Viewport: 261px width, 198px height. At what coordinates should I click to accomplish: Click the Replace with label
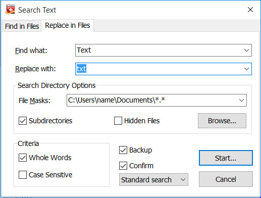pyautogui.click(x=35, y=69)
